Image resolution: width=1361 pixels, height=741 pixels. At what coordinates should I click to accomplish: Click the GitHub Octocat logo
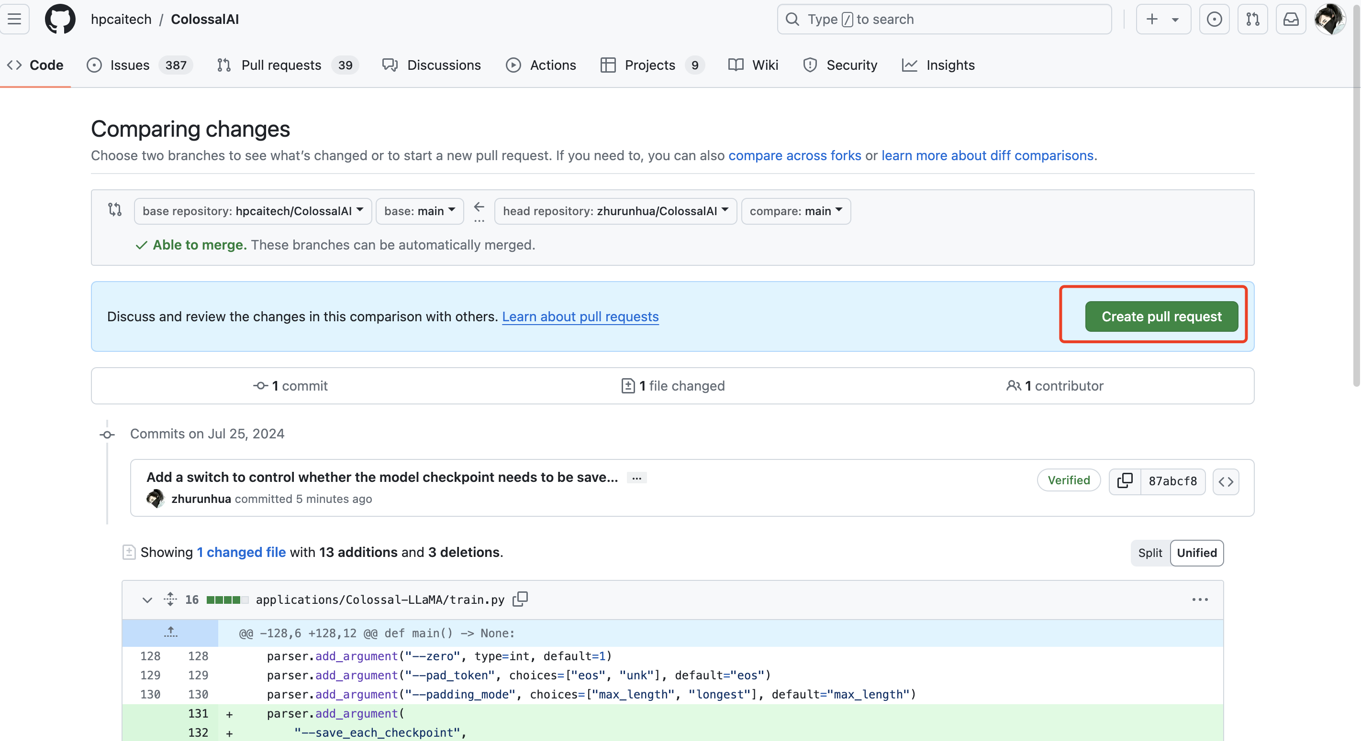click(60, 20)
